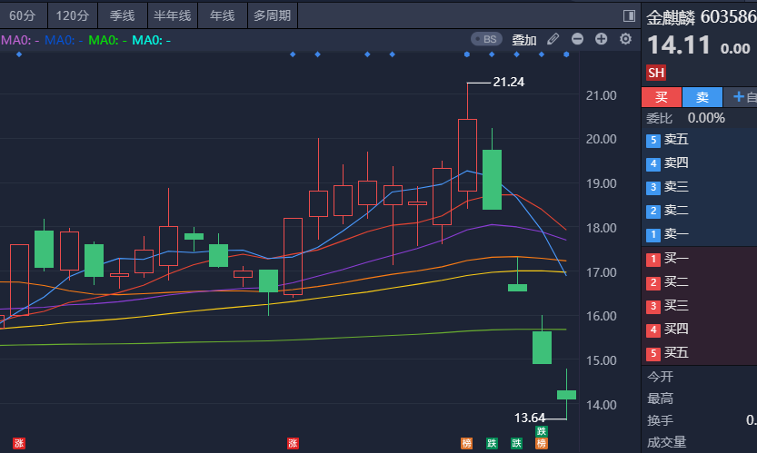Click the 今开 field label

(x=660, y=377)
